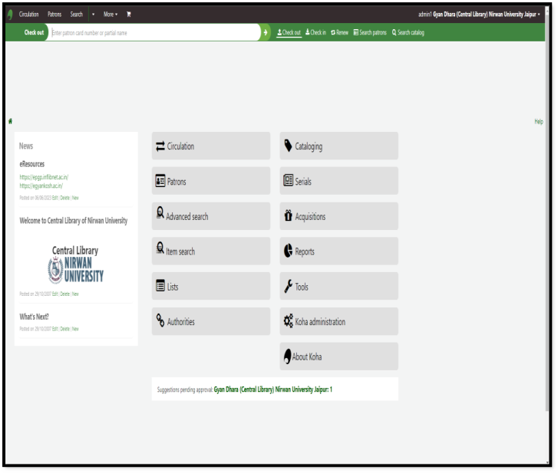Select the Renew search tab

tap(339, 33)
